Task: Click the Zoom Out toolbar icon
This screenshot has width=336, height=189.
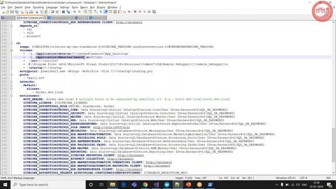Action: [79, 12]
